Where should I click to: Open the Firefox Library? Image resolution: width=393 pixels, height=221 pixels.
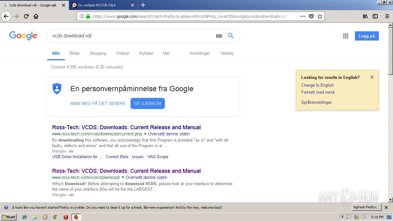pyautogui.click(x=365, y=16)
